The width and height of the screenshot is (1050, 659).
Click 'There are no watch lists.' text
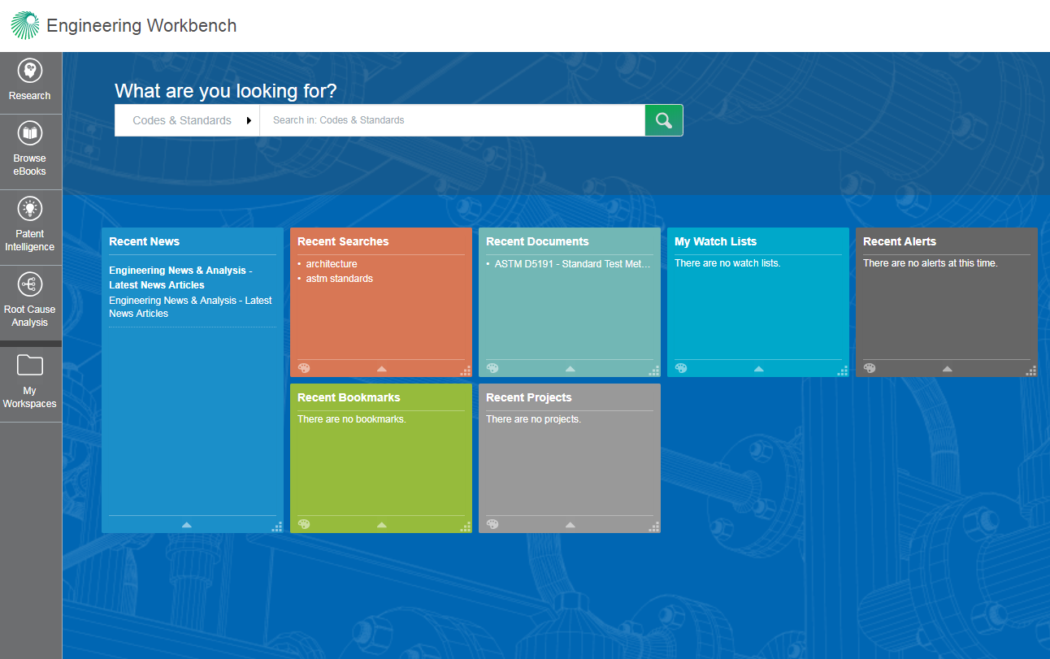pyautogui.click(x=727, y=263)
